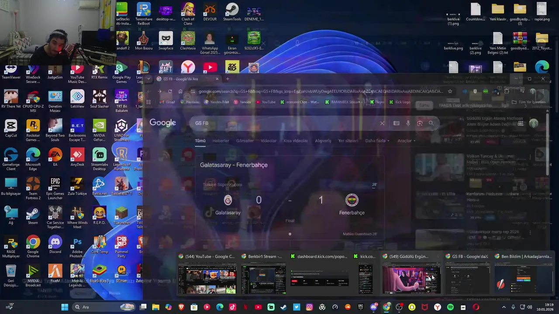Open Streamlabs Desktop shortcut
559x314 pixels.
[x=99, y=160]
